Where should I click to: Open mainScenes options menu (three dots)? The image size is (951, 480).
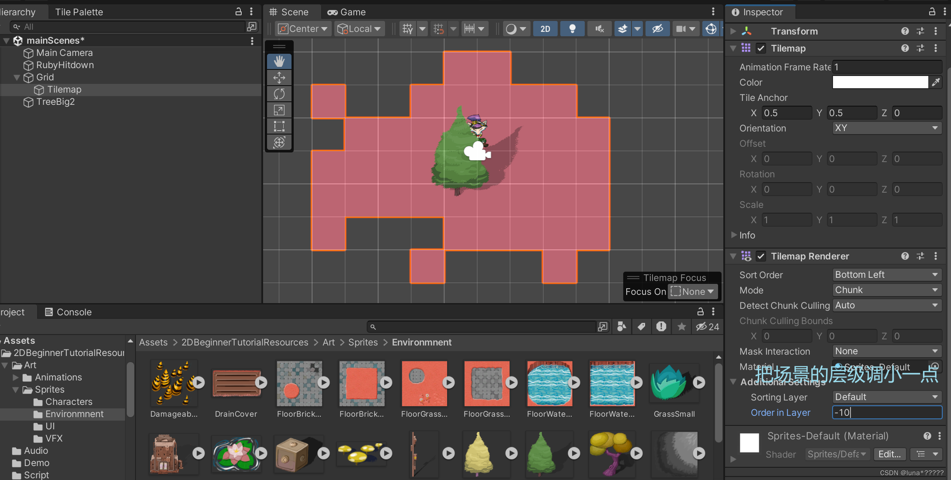252,41
